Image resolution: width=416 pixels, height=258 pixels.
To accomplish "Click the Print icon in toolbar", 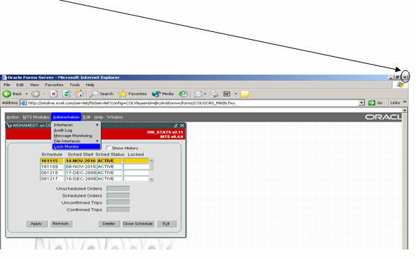I will click(214, 94).
